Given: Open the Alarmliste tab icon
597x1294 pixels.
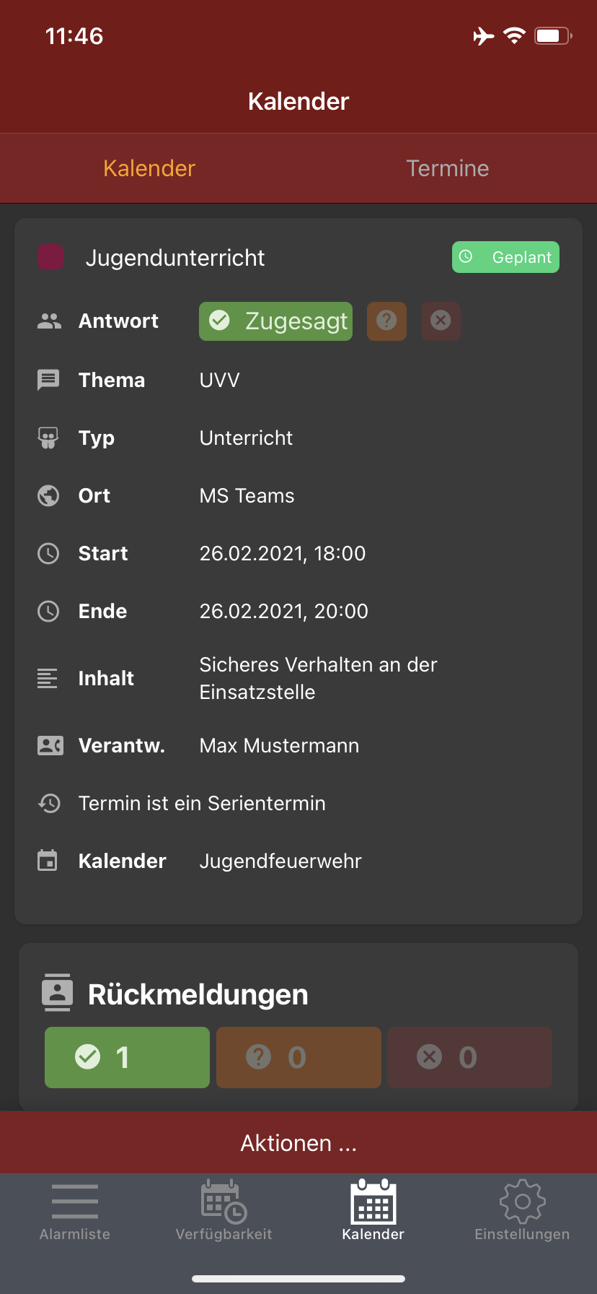Looking at the screenshot, I should click(x=75, y=1202).
